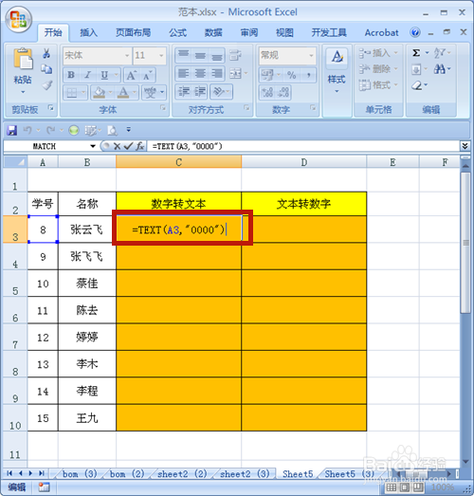Switch to the 页面布局 ribbon tab

(133, 32)
